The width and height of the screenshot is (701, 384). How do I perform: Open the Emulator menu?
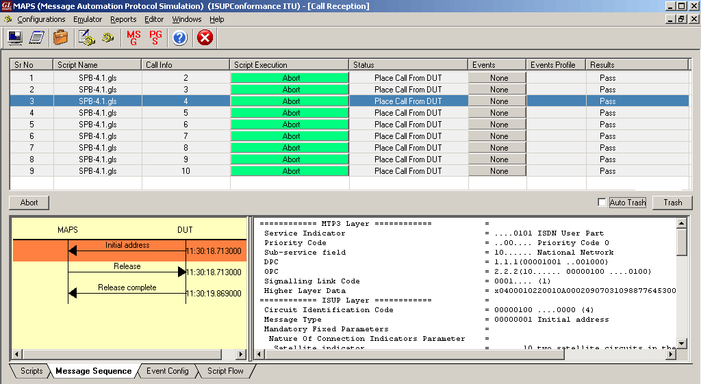pyautogui.click(x=88, y=19)
